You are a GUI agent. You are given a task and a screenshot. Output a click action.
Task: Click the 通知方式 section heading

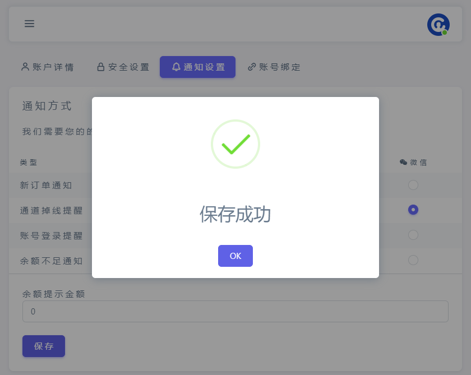[x=47, y=107]
